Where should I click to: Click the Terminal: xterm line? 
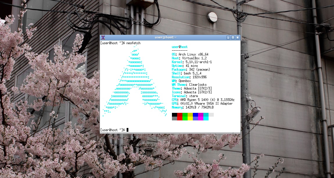pos(185,96)
